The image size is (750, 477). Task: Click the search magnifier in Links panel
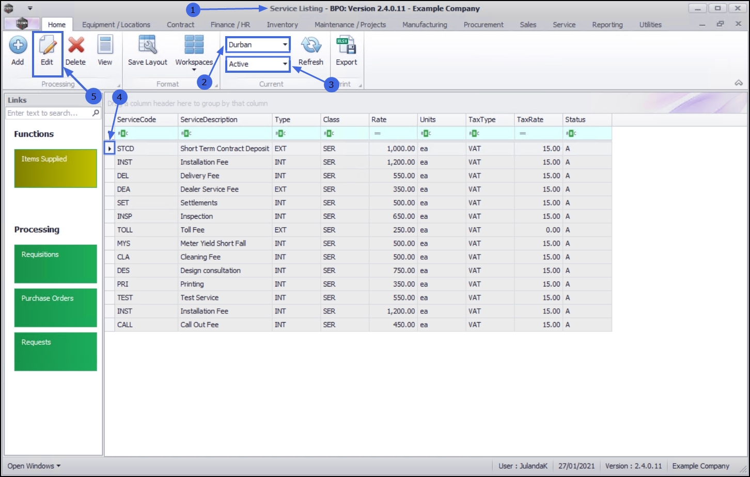coord(96,113)
